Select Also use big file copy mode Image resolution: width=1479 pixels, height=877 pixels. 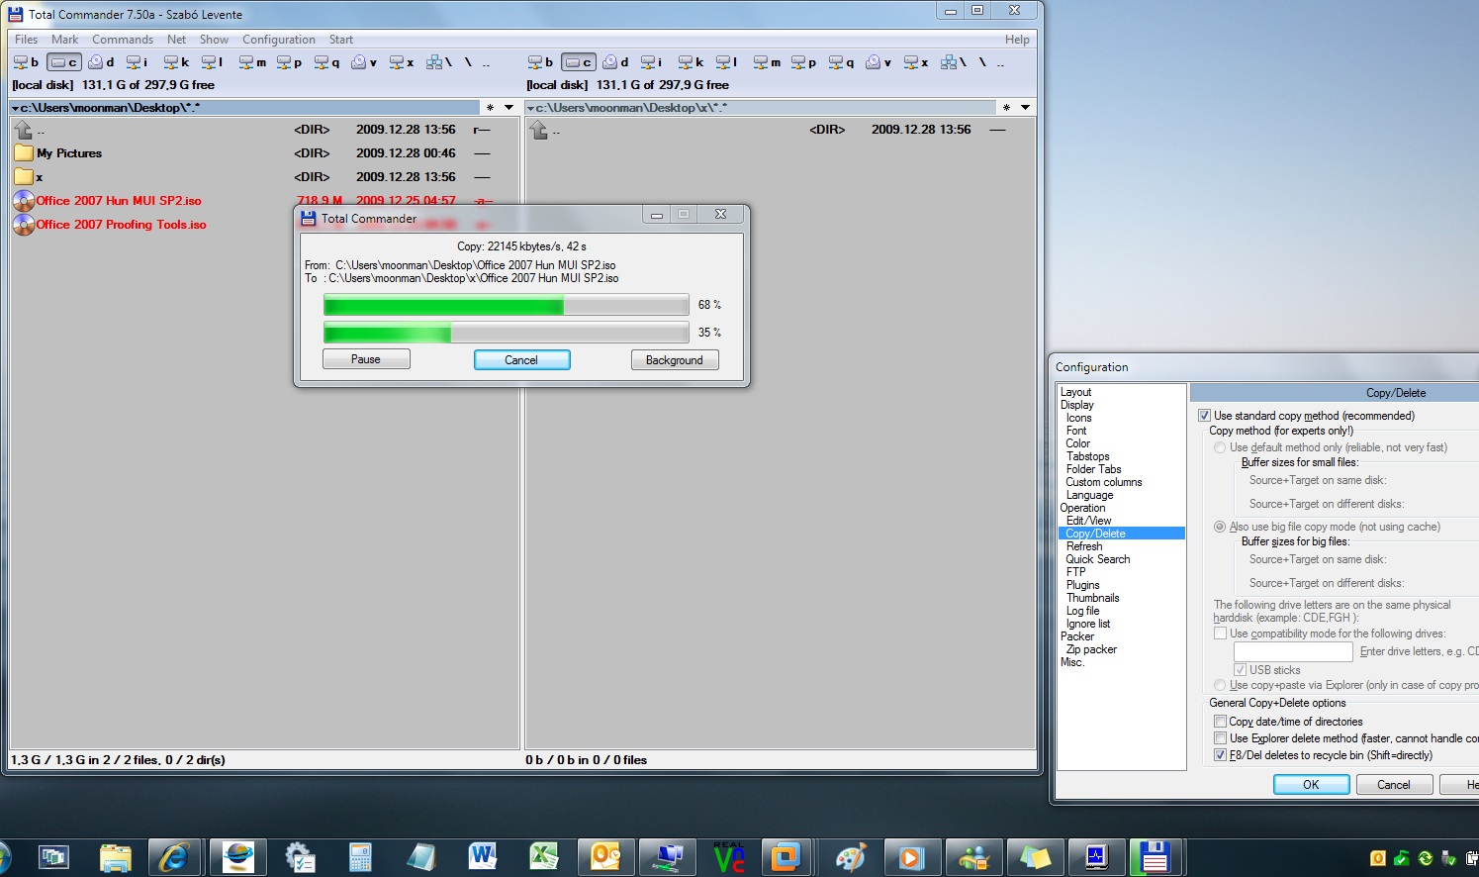click(1220, 527)
